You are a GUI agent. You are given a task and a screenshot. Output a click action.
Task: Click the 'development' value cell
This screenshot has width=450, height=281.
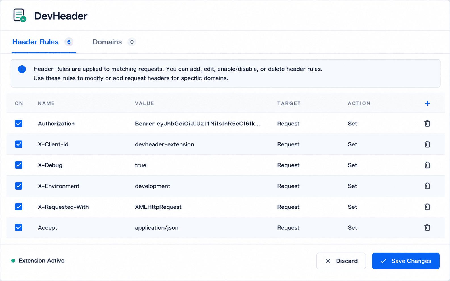(x=153, y=186)
